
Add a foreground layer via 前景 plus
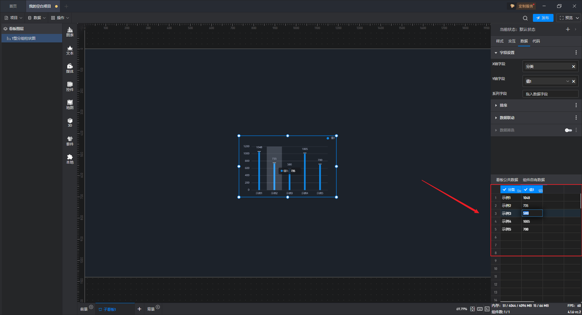point(91,307)
